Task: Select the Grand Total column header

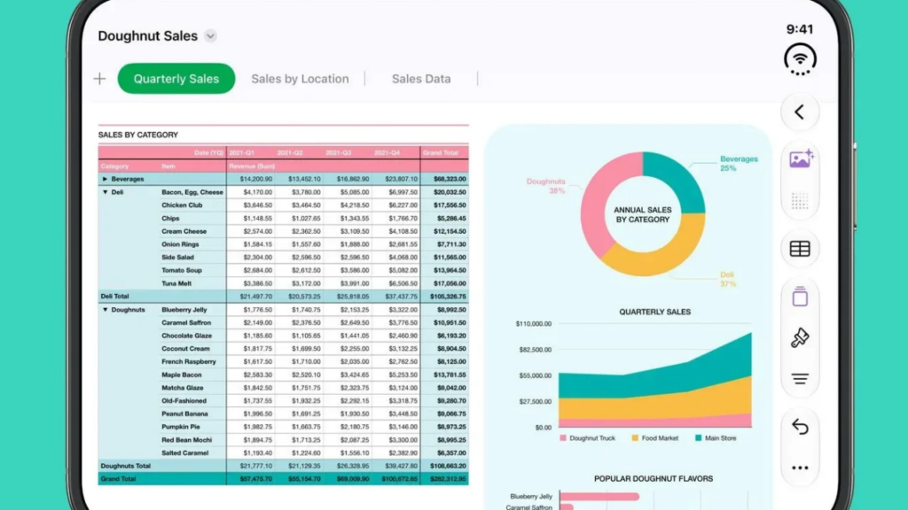Action: click(x=440, y=152)
